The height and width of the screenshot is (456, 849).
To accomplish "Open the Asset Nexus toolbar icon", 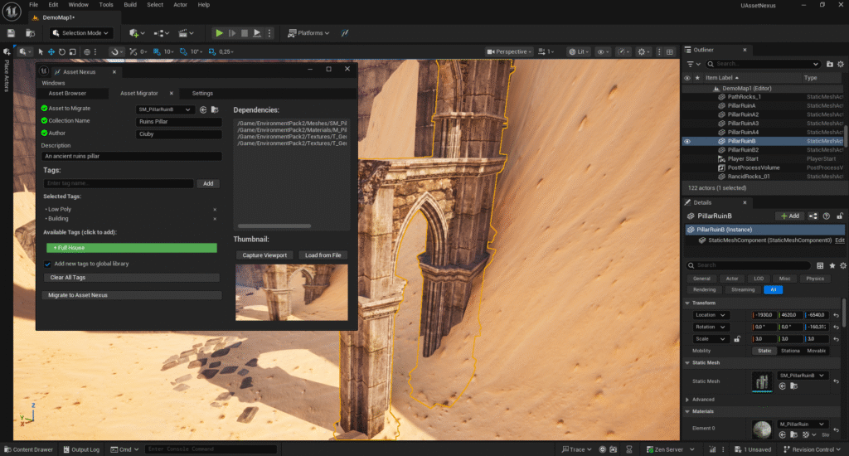I will 344,33.
